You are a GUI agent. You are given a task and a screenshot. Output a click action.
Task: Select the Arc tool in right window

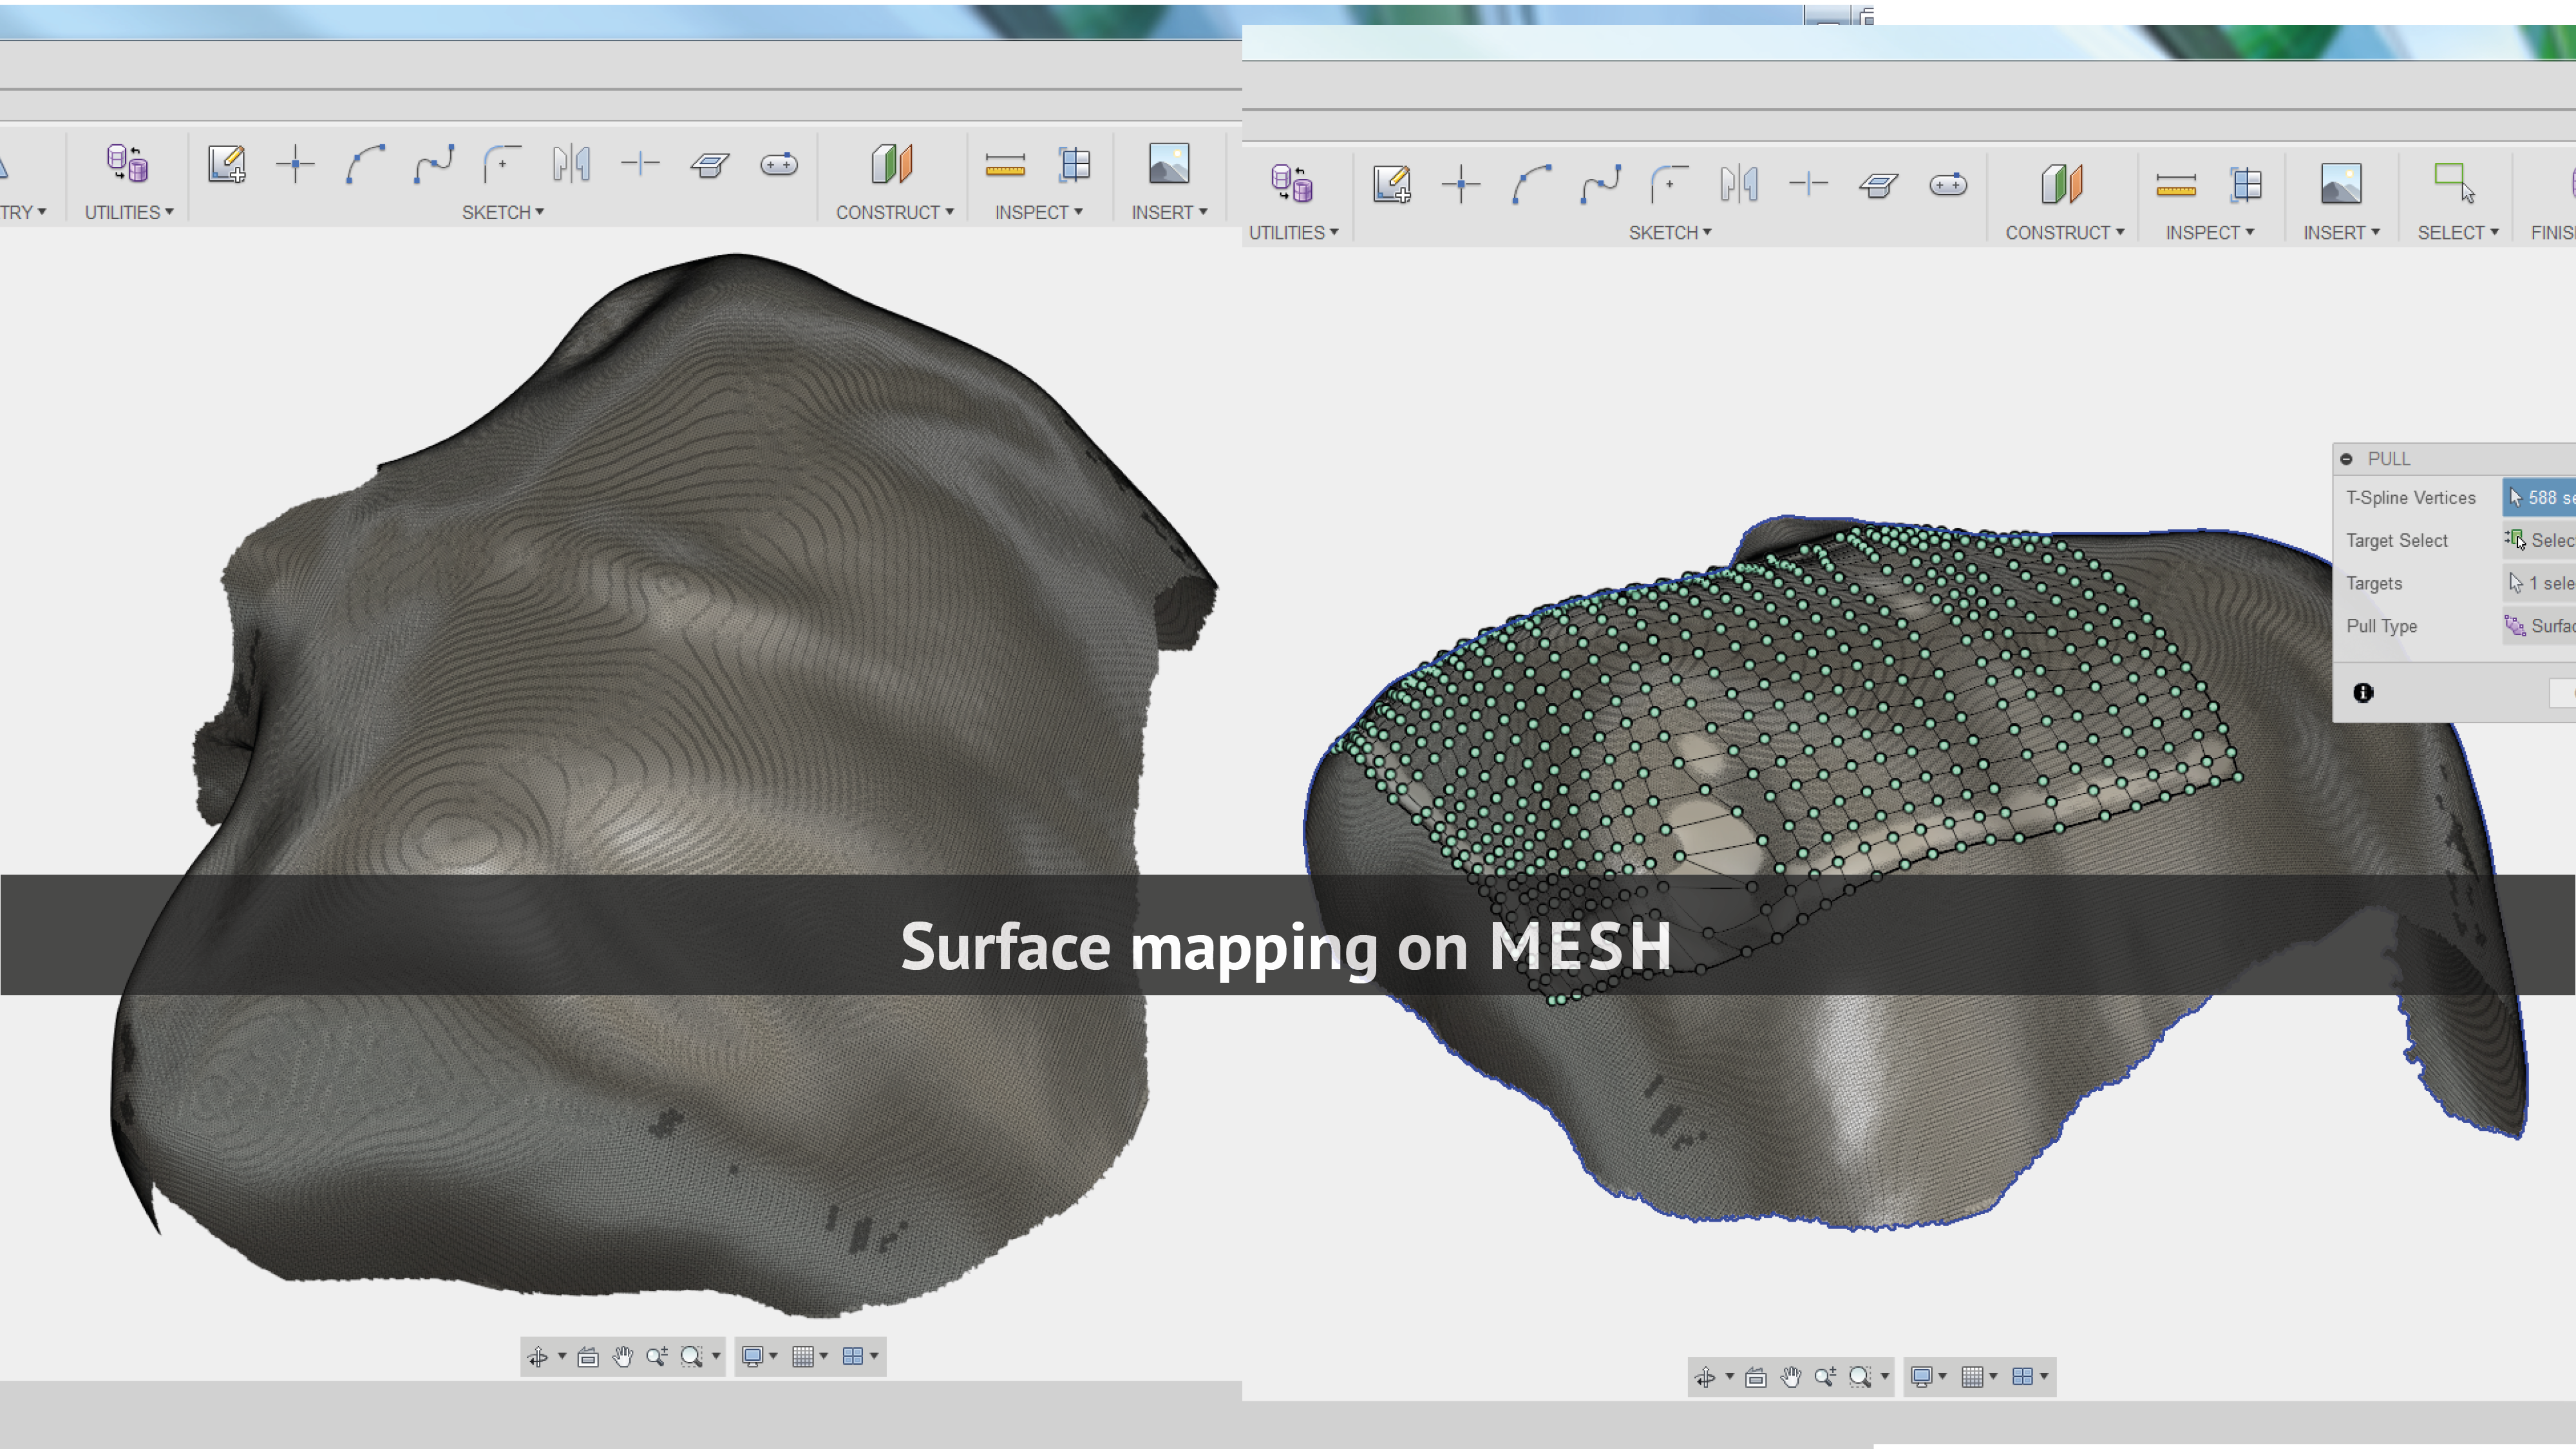pyautogui.click(x=1531, y=183)
